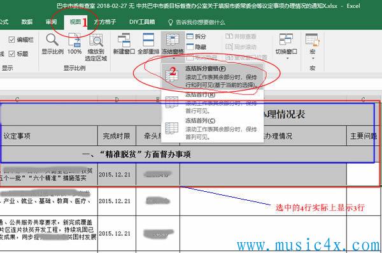Choose 冻结拆分窗格(F) from the menu
The height and width of the screenshot is (253, 382).
212,76
